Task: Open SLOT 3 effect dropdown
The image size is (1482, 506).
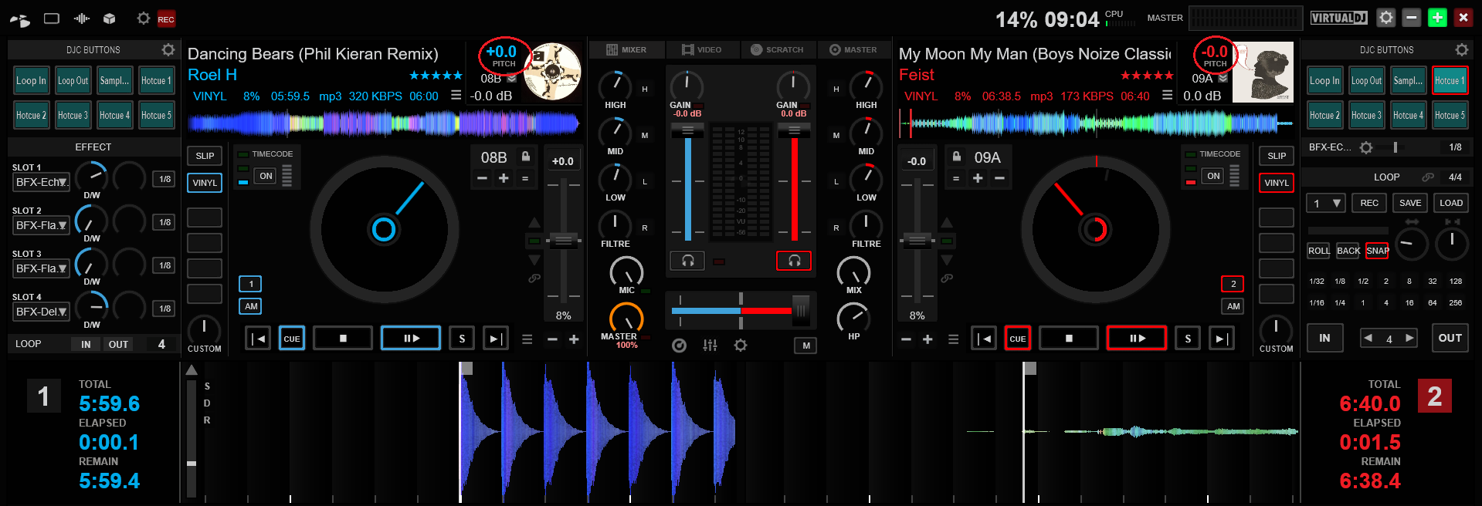Action: tap(42, 268)
